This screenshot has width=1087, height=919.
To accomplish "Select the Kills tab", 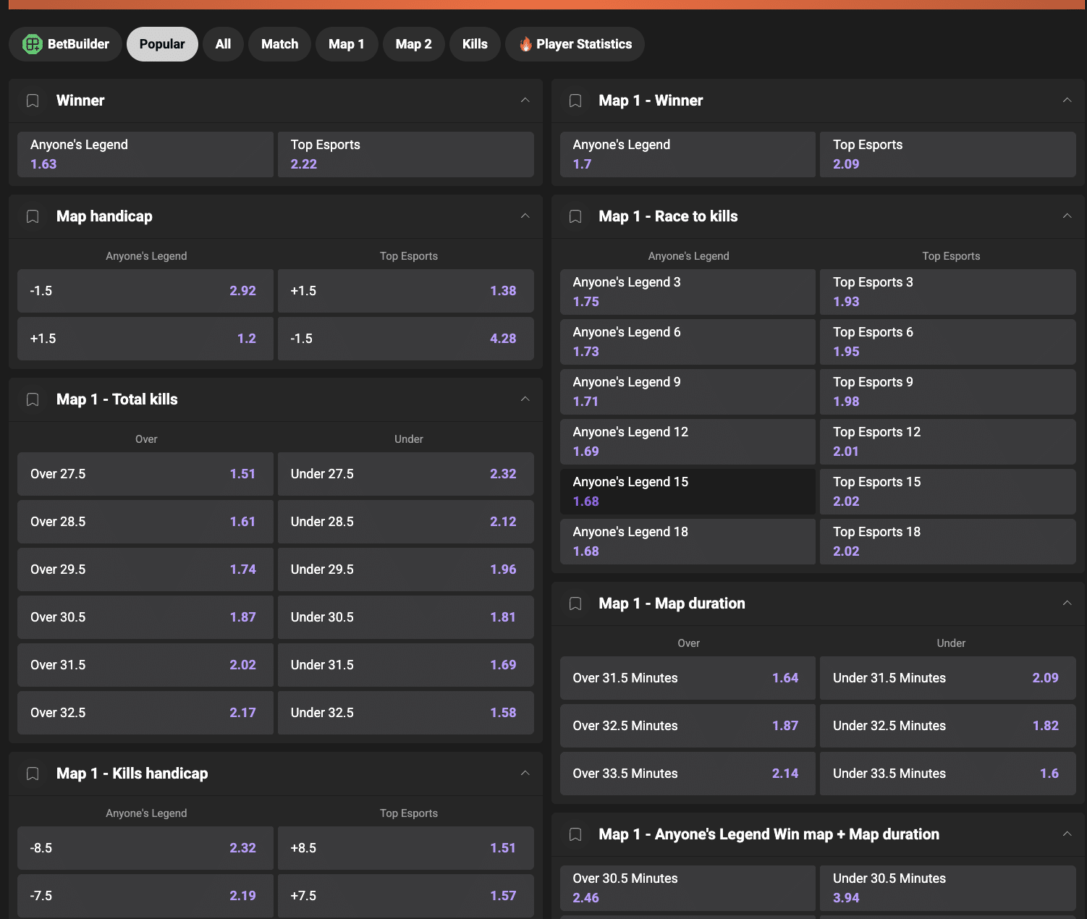I will [x=475, y=44].
